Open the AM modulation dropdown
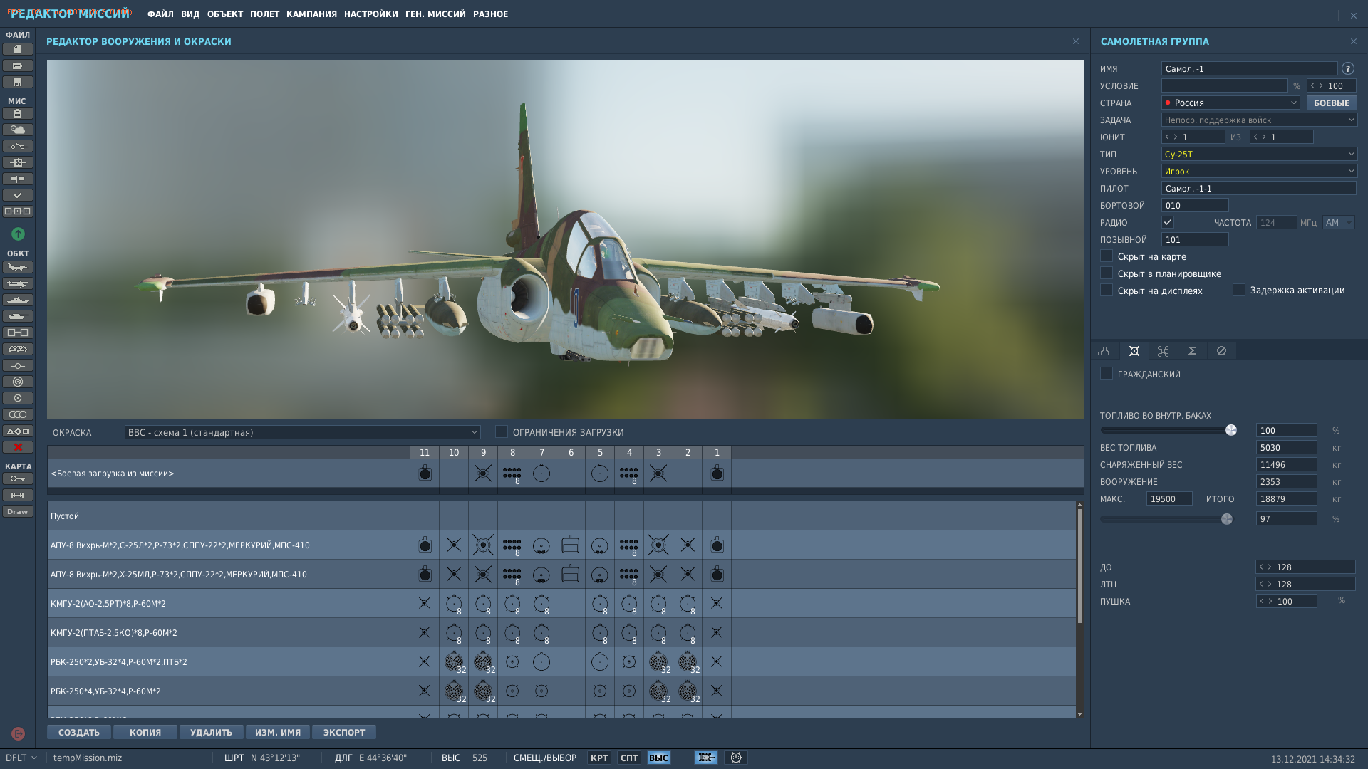Screen dimensions: 1368x769 click(x=1339, y=222)
